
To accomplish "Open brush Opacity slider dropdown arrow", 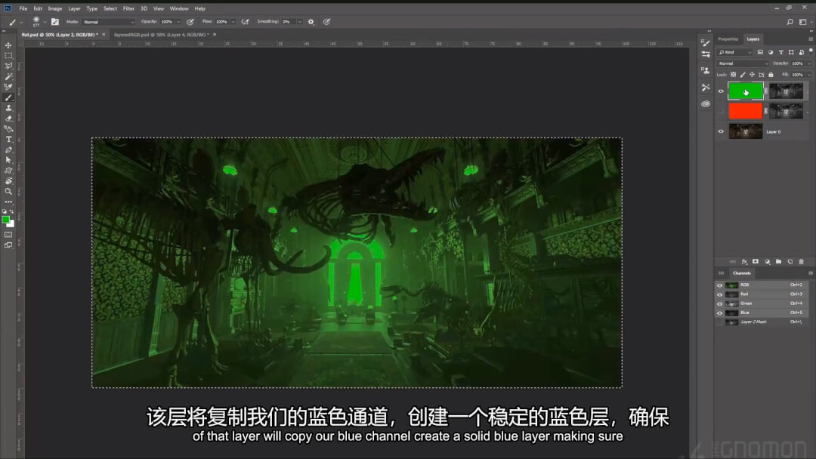I will [178, 22].
